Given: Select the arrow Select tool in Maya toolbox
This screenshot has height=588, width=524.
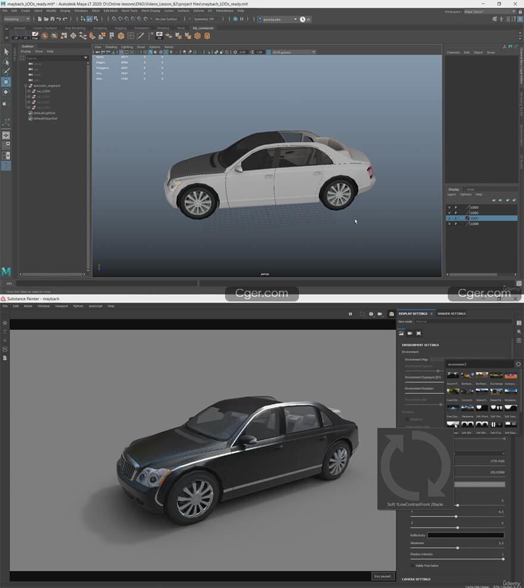Looking at the screenshot, I should tap(6, 51).
